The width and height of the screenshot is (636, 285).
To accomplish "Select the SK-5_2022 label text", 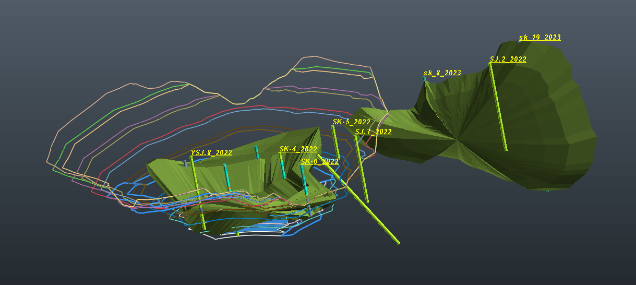I will (351, 122).
